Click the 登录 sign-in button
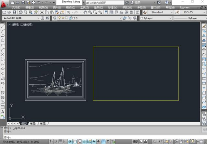The height and width of the screenshot is (144, 207). 136,2
